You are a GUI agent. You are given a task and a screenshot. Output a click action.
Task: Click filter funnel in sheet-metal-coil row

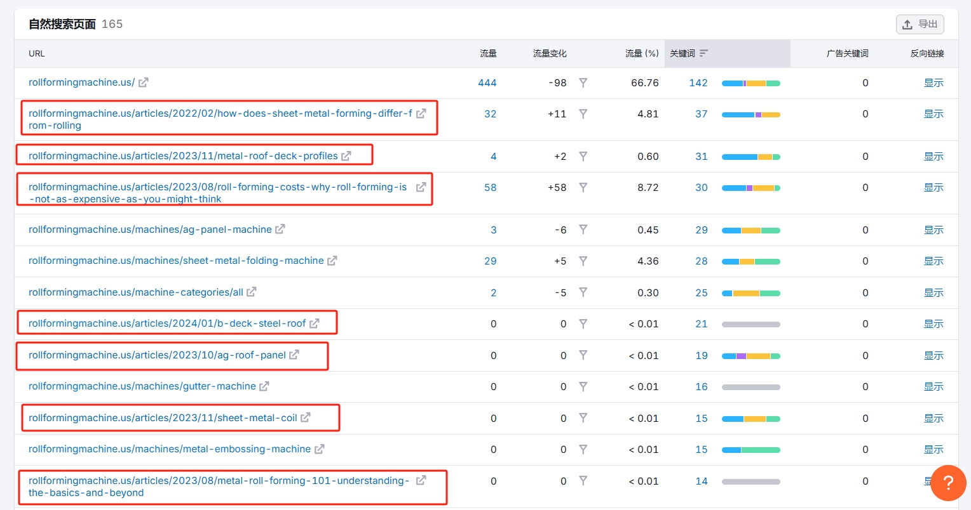[583, 418]
